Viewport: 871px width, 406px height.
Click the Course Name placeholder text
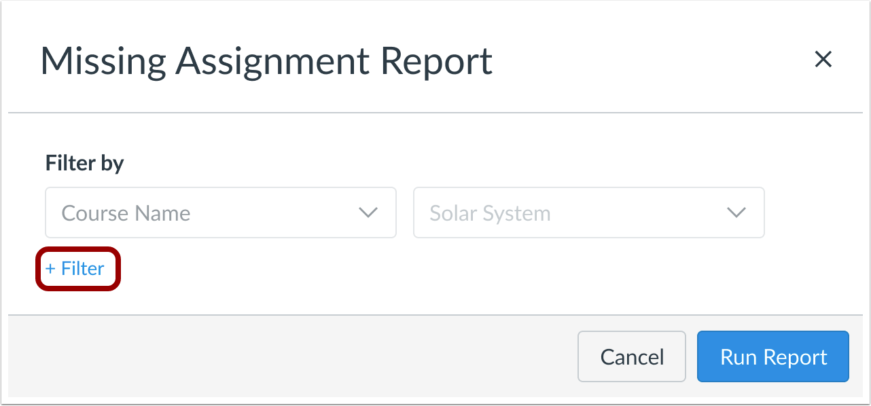pyautogui.click(x=126, y=213)
